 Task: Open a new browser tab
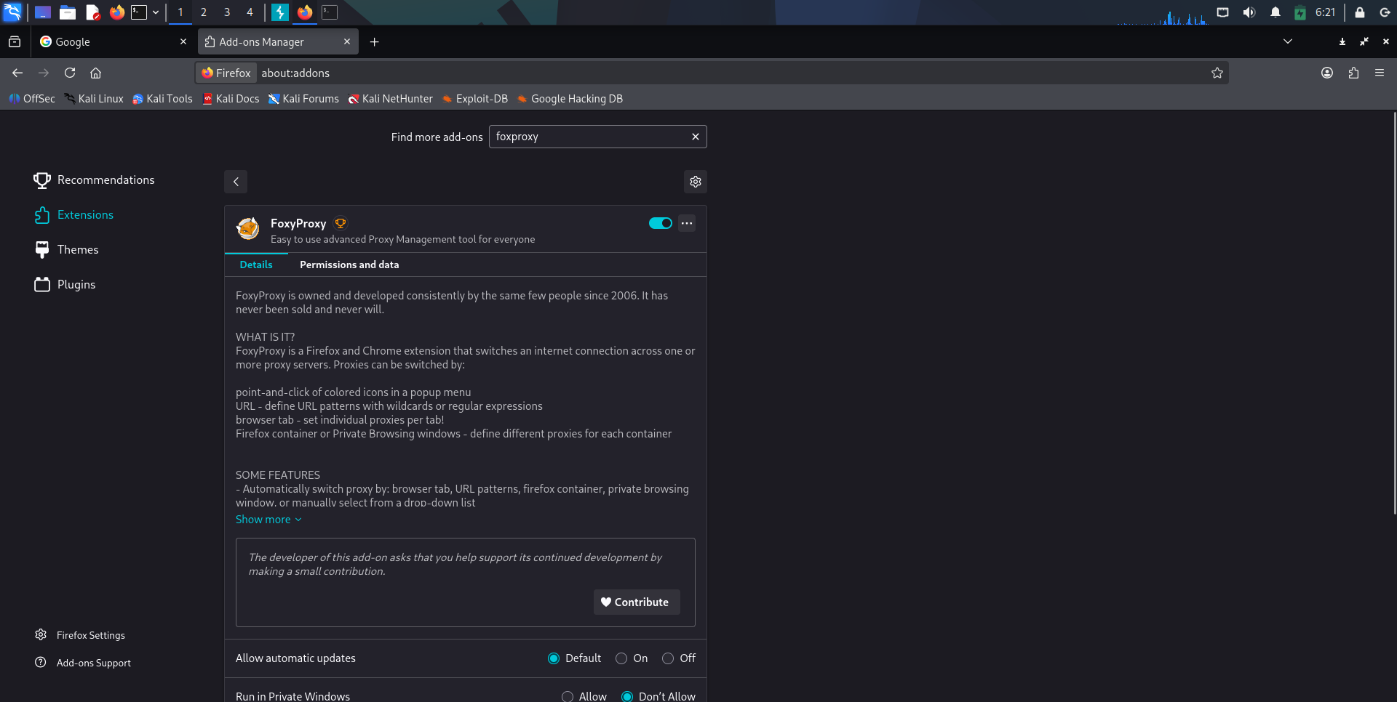pyautogui.click(x=374, y=42)
